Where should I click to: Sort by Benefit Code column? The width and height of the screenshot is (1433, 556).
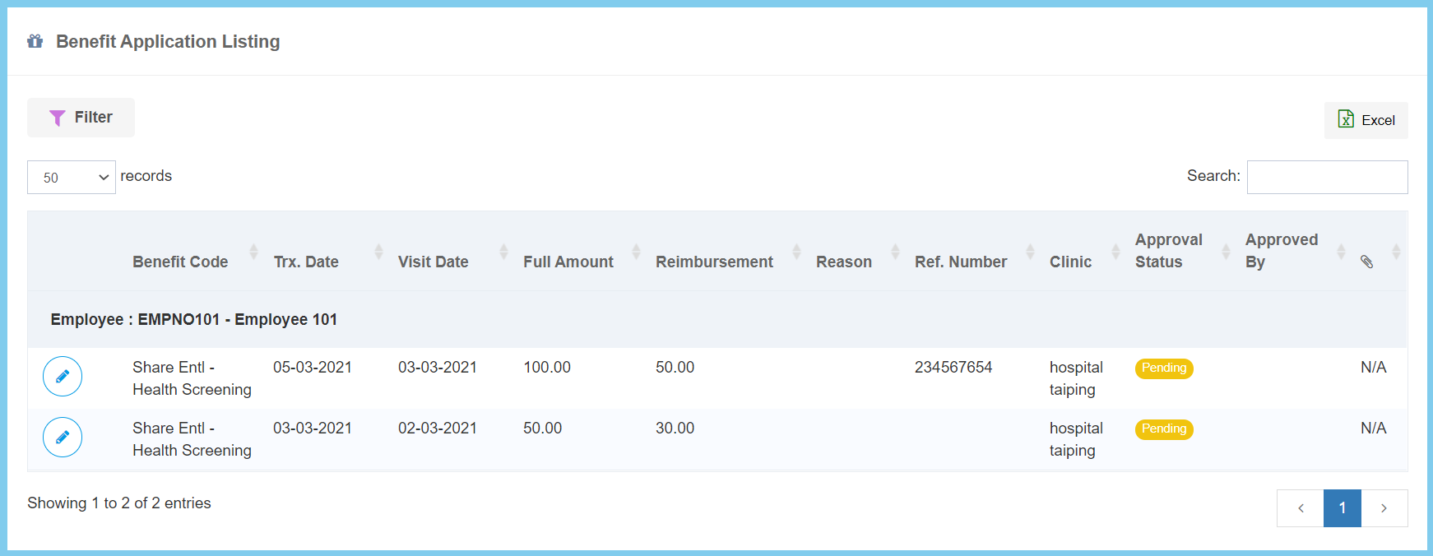coord(180,262)
